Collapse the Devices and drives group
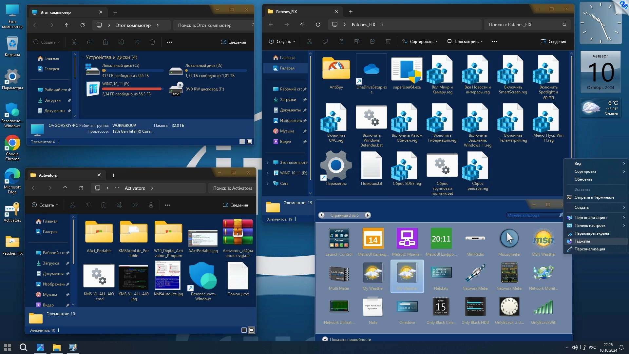 tap(83, 57)
